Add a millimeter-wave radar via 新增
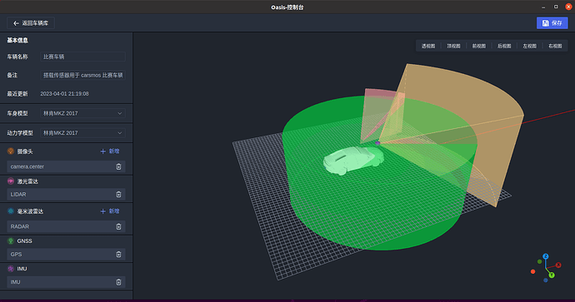The width and height of the screenshot is (575, 302). 110,211
